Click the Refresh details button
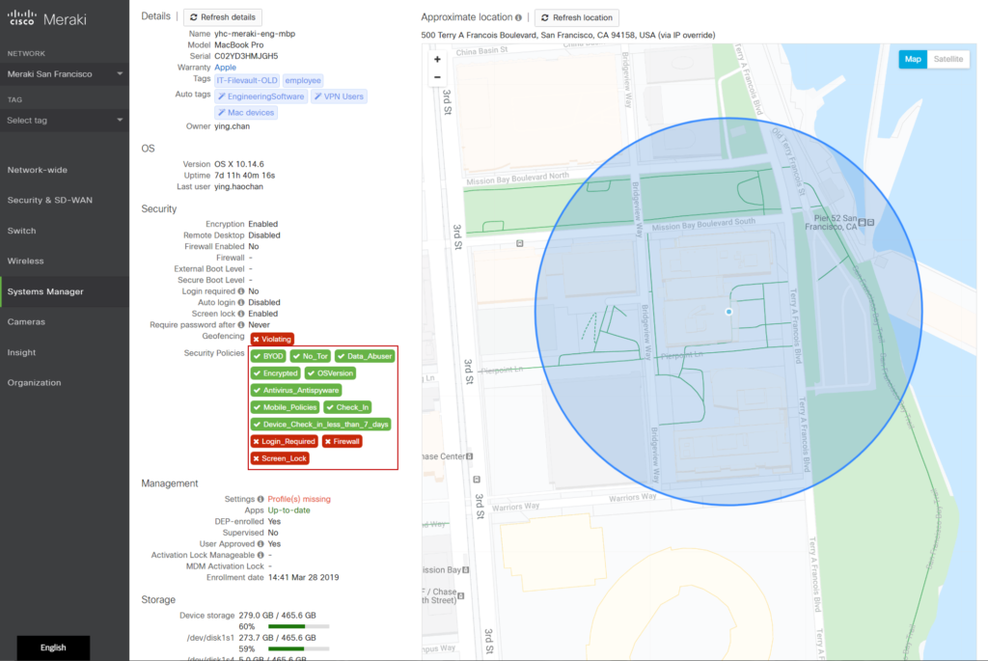 point(223,17)
